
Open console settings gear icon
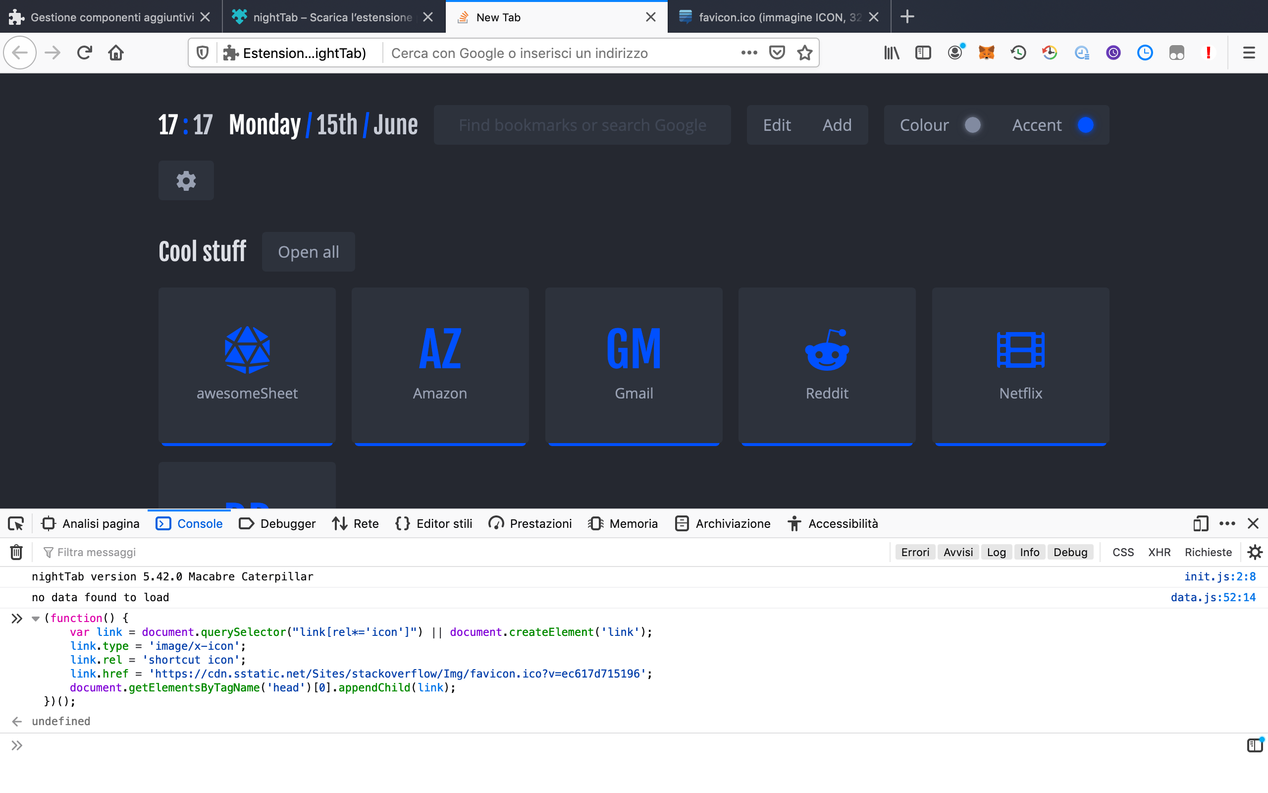[1255, 552]
